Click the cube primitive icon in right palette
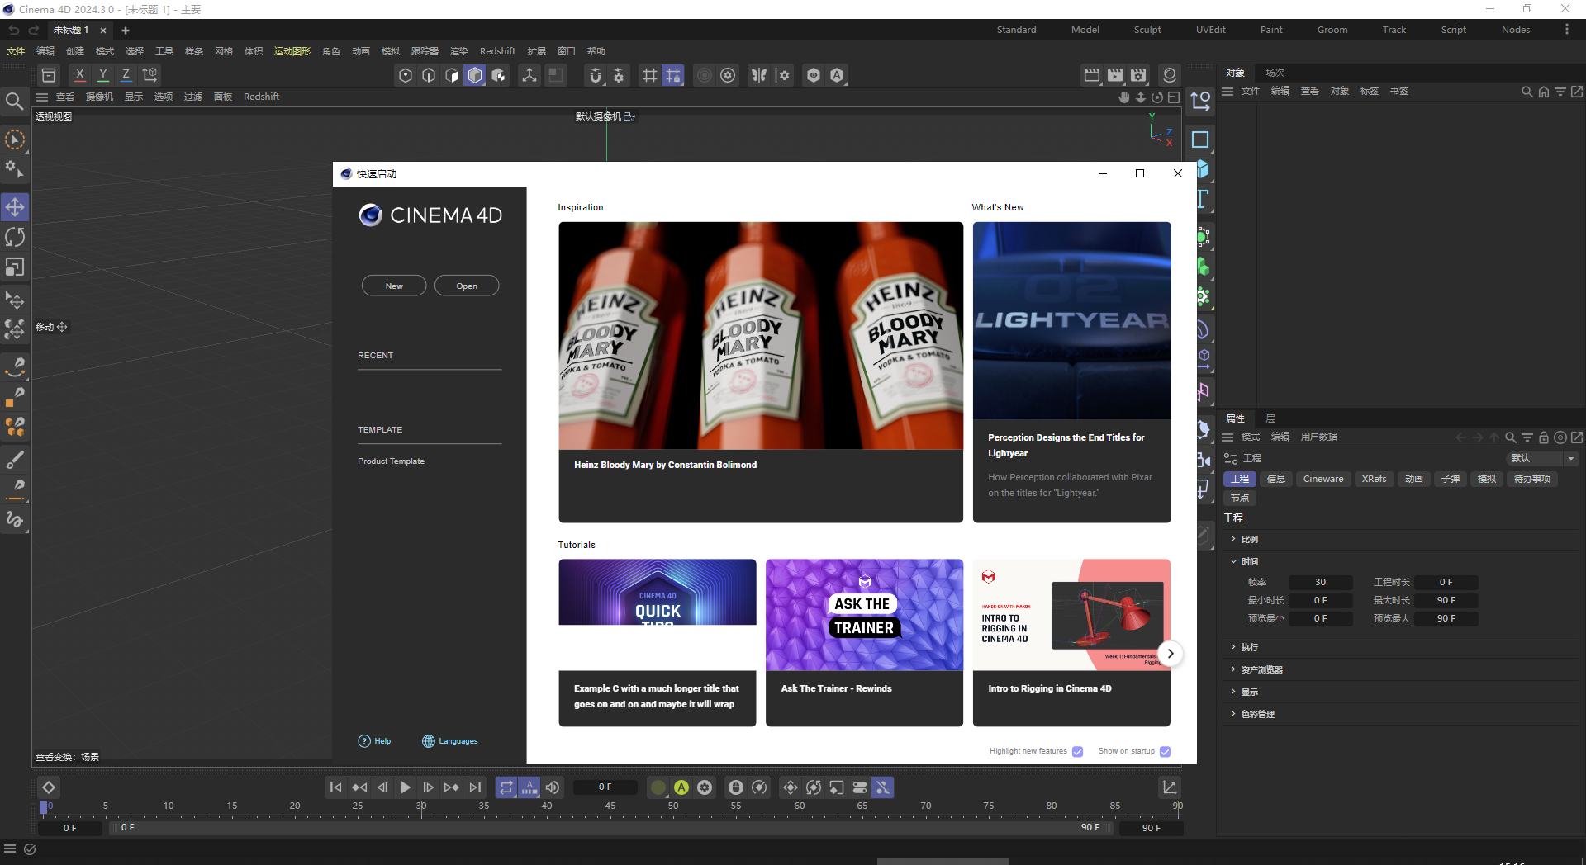1586x865 pixels. tap(1203, 170)
